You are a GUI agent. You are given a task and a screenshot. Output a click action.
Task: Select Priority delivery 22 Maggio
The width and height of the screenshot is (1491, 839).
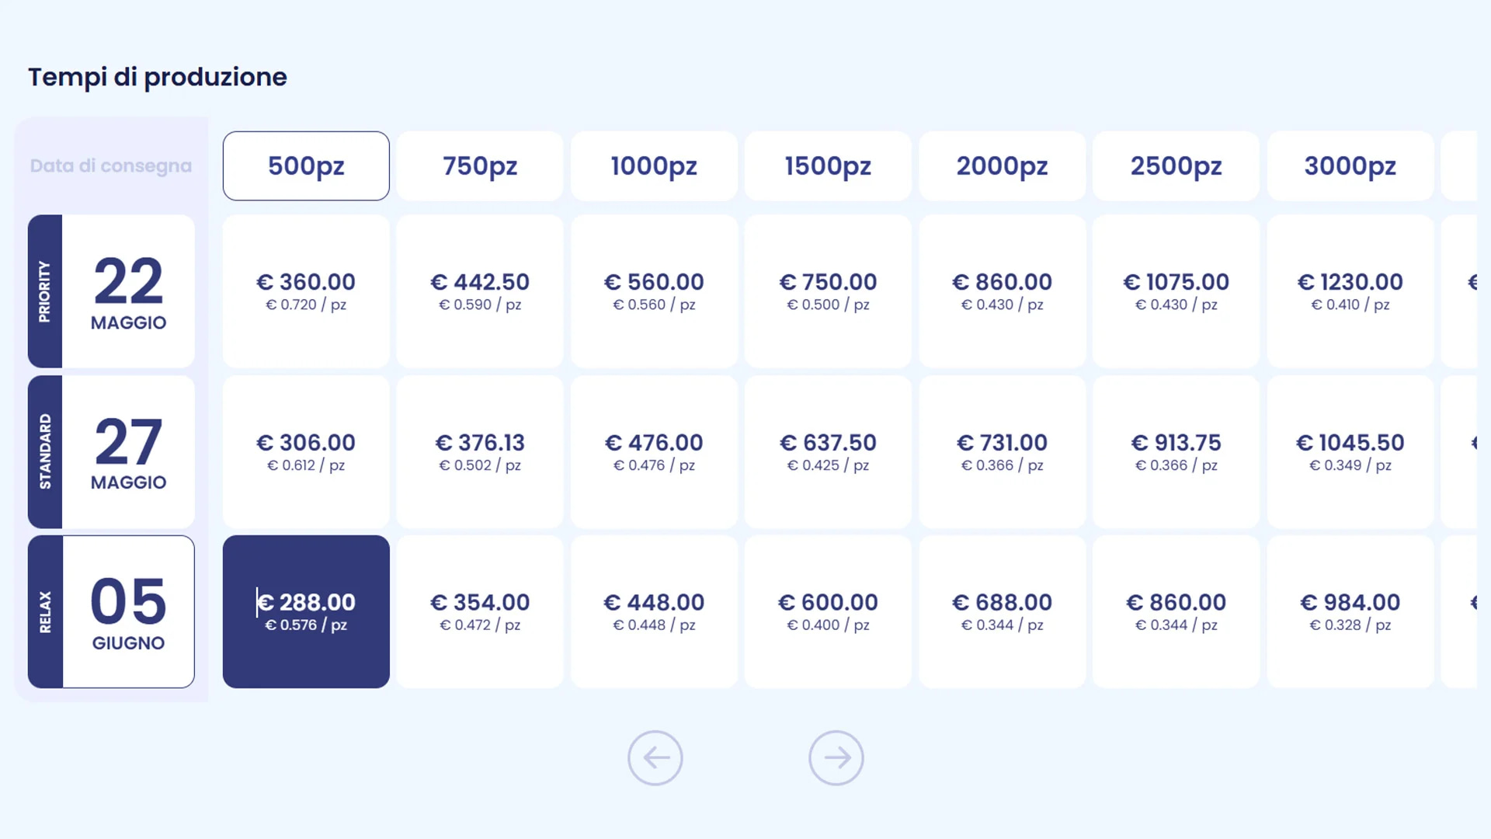(111, 291)
